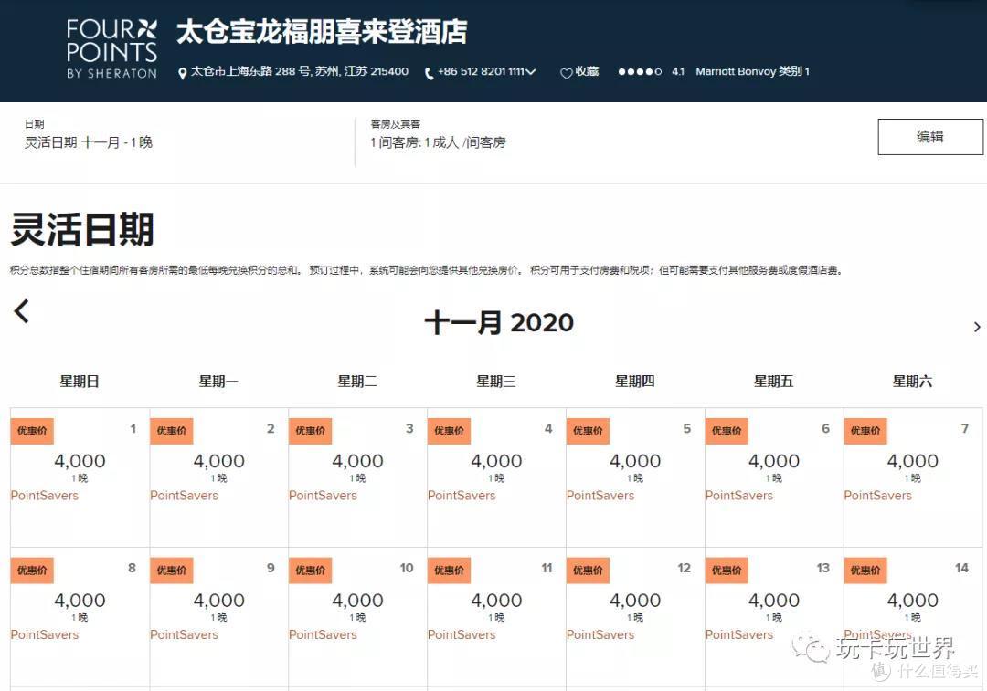Click the hotel name 太仓宝龙福朋喜来登酒店
This screenshot has height=691, width=987.
click(x=322, y=31)
